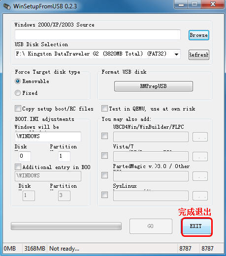Refresh the USB disk list
The image size is (226, 256).
pos(199,55)
